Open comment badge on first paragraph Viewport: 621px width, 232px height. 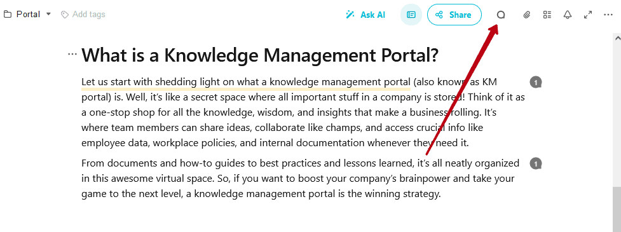535,83
